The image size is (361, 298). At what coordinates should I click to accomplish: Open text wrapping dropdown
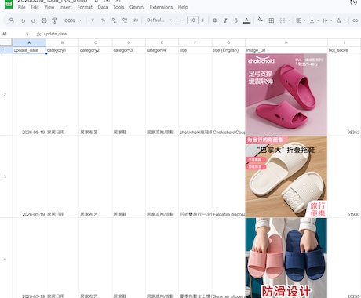pyautogui.click(x=328, y=20)
